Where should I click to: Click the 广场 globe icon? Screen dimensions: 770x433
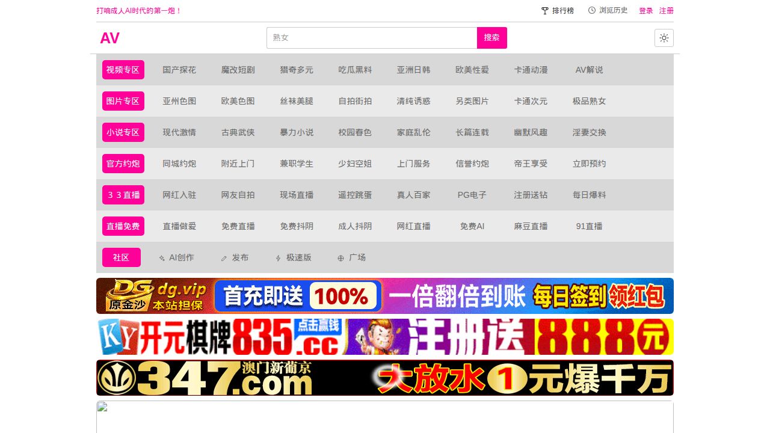340,258
